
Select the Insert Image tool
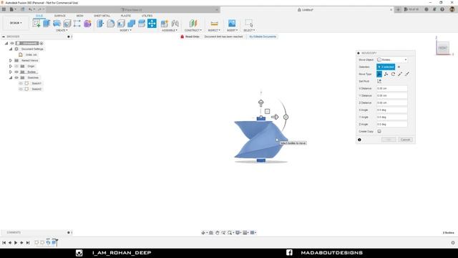pos(232,24)
